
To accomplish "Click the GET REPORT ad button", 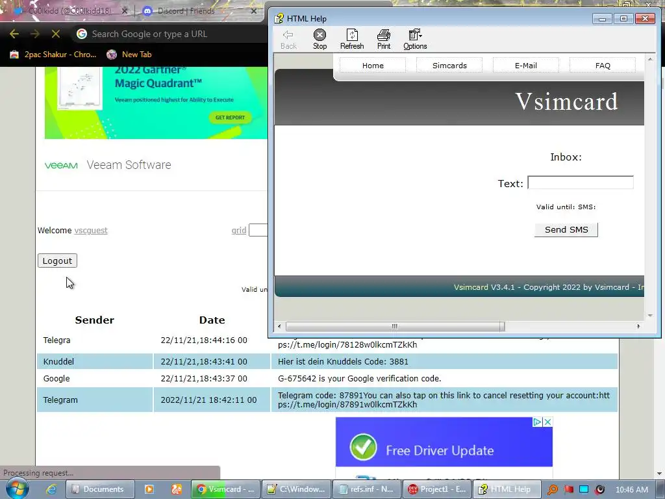I will [230, 117].
